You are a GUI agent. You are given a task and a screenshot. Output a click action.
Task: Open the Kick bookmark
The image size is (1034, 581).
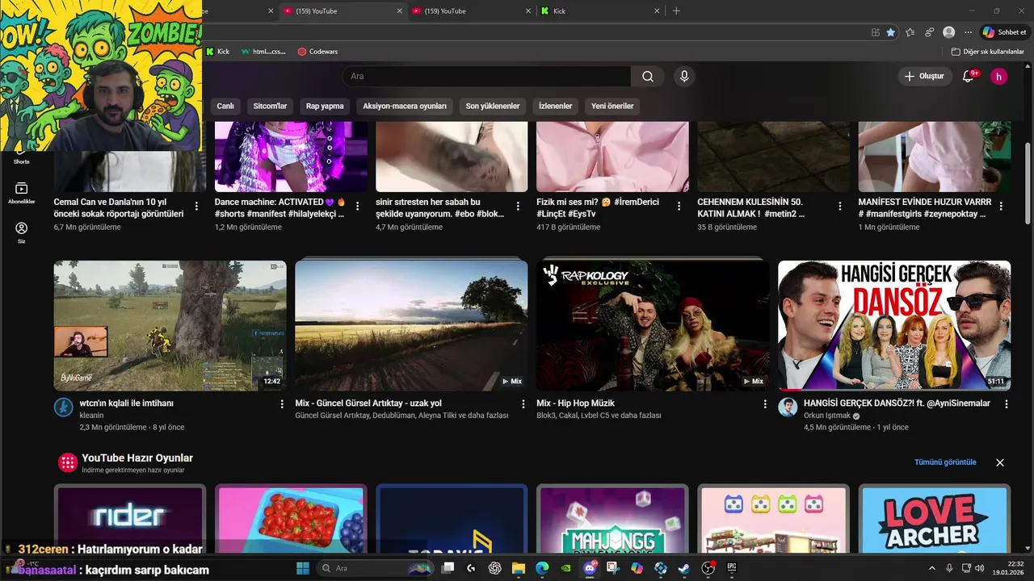[x=218, y=52]
